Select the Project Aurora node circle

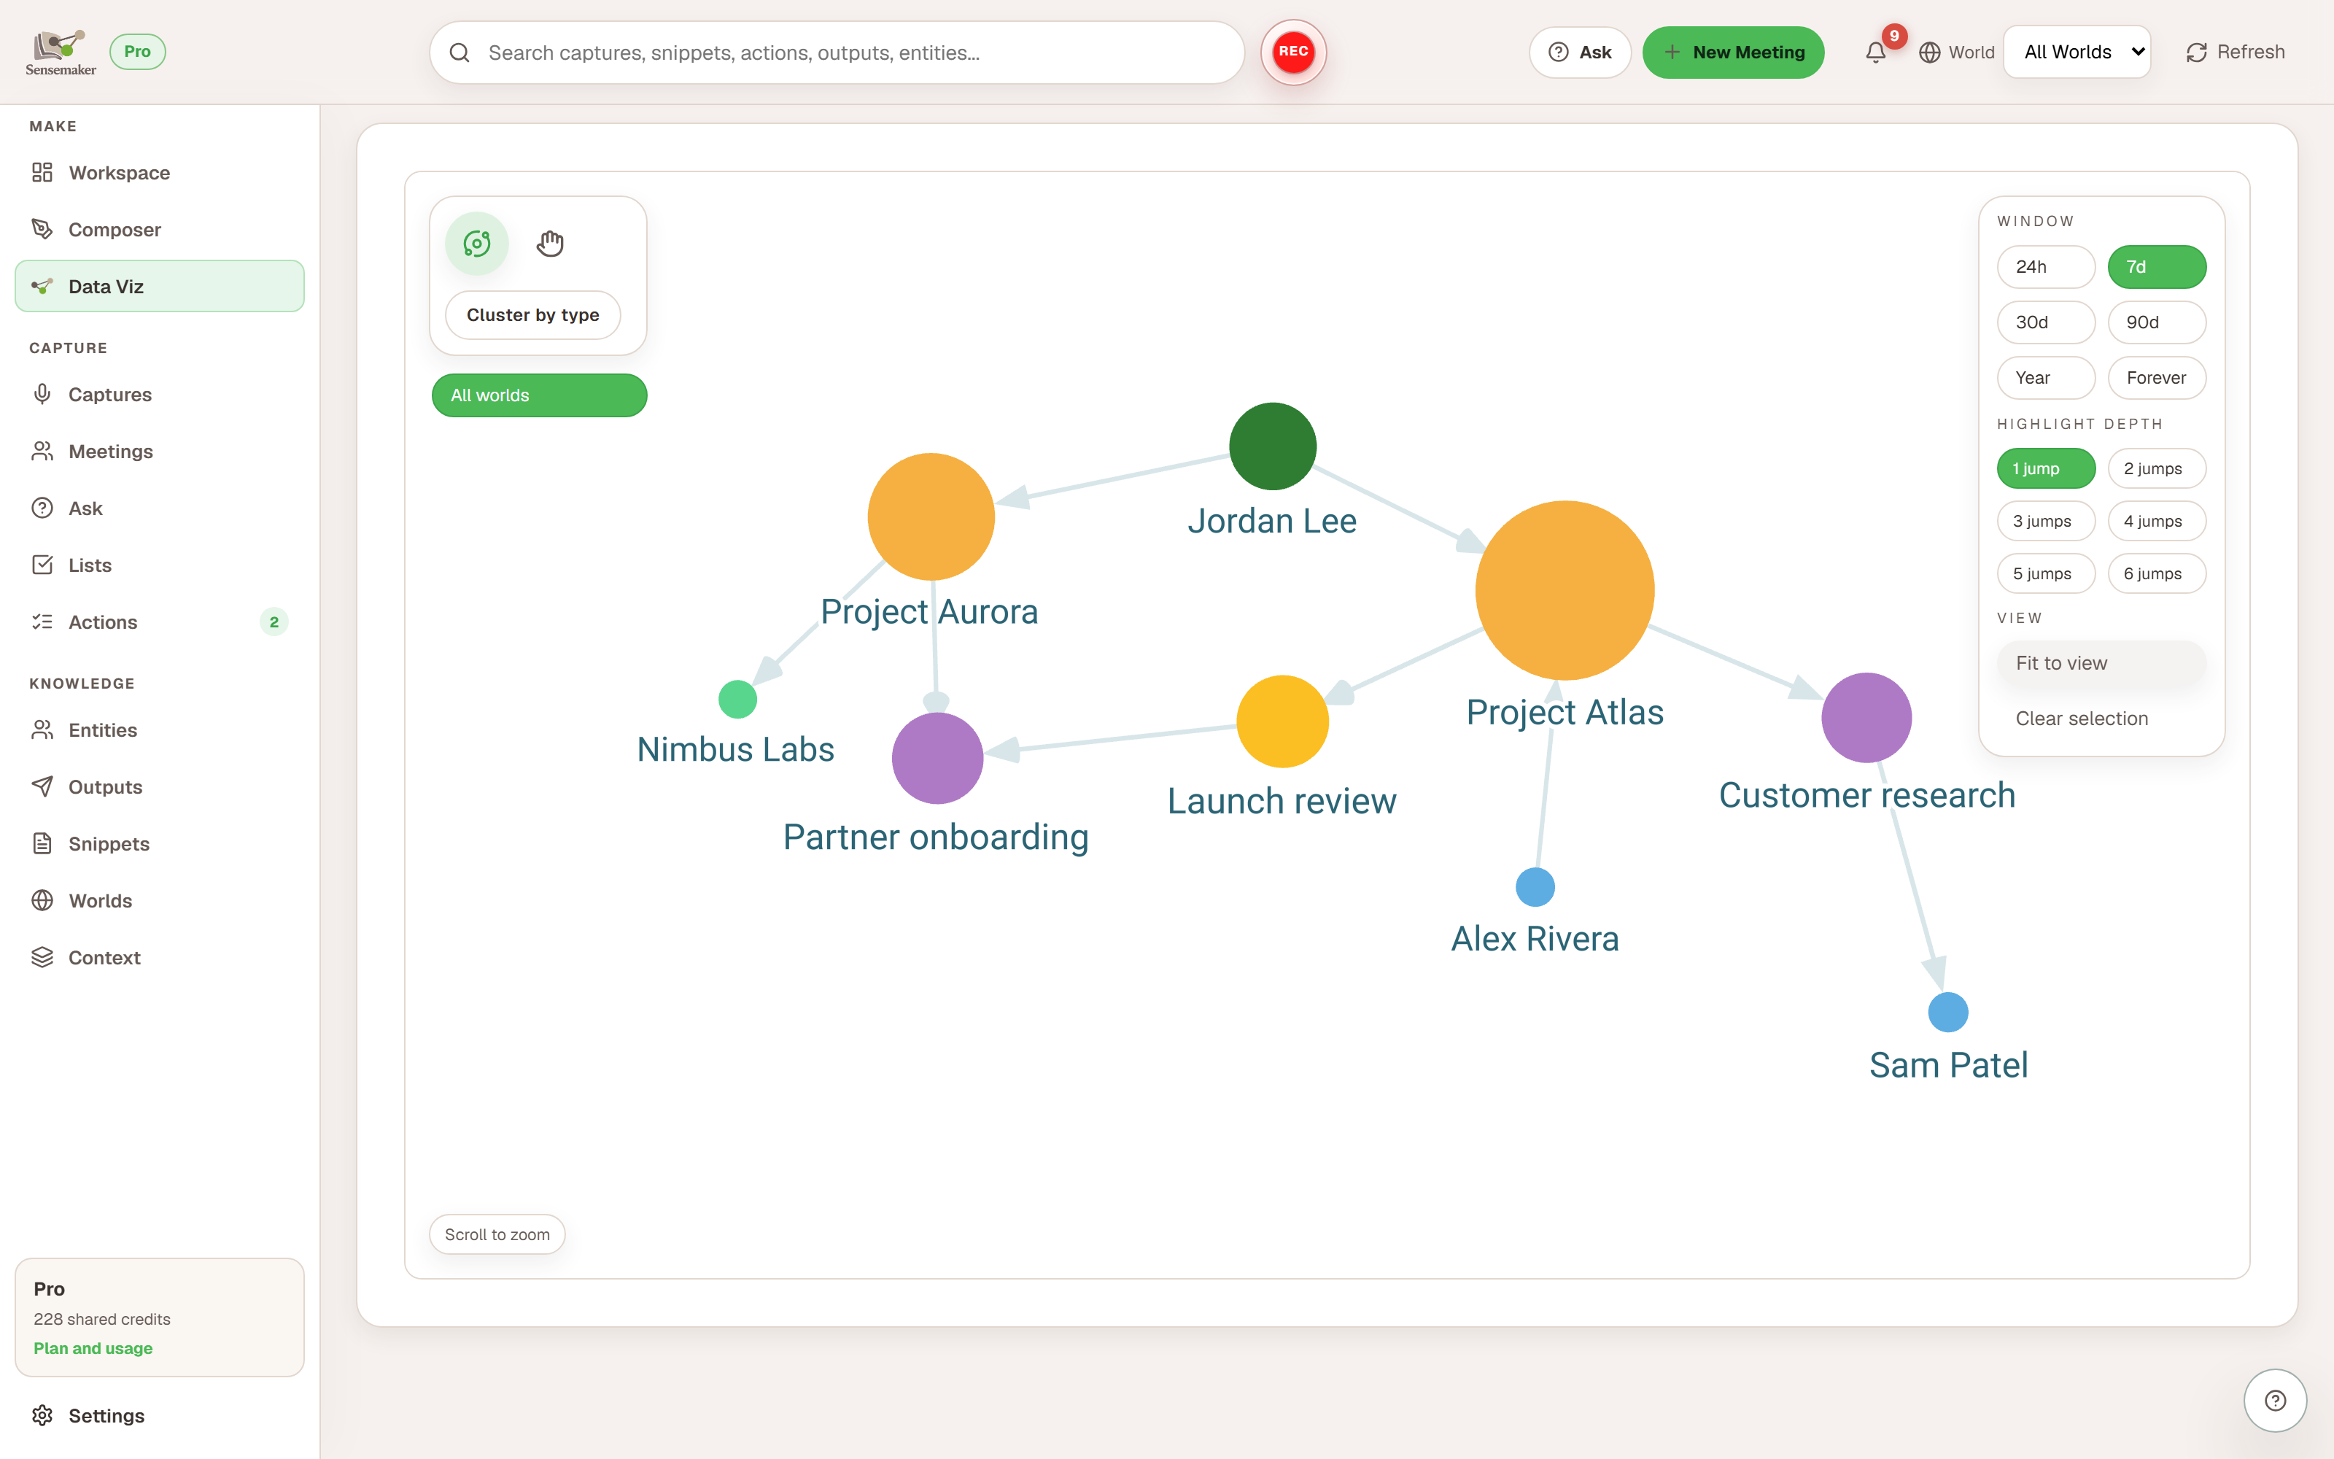[x=931, y=516]
